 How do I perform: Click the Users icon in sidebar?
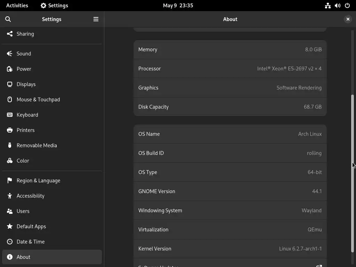click(9, 211)
